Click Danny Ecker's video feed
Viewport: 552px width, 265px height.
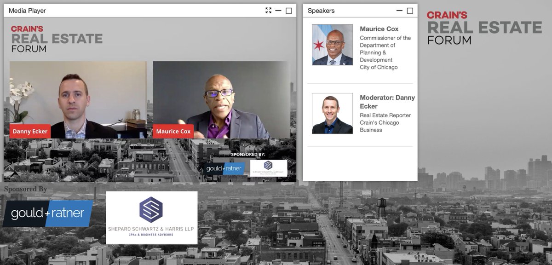(x=78, y=100)
